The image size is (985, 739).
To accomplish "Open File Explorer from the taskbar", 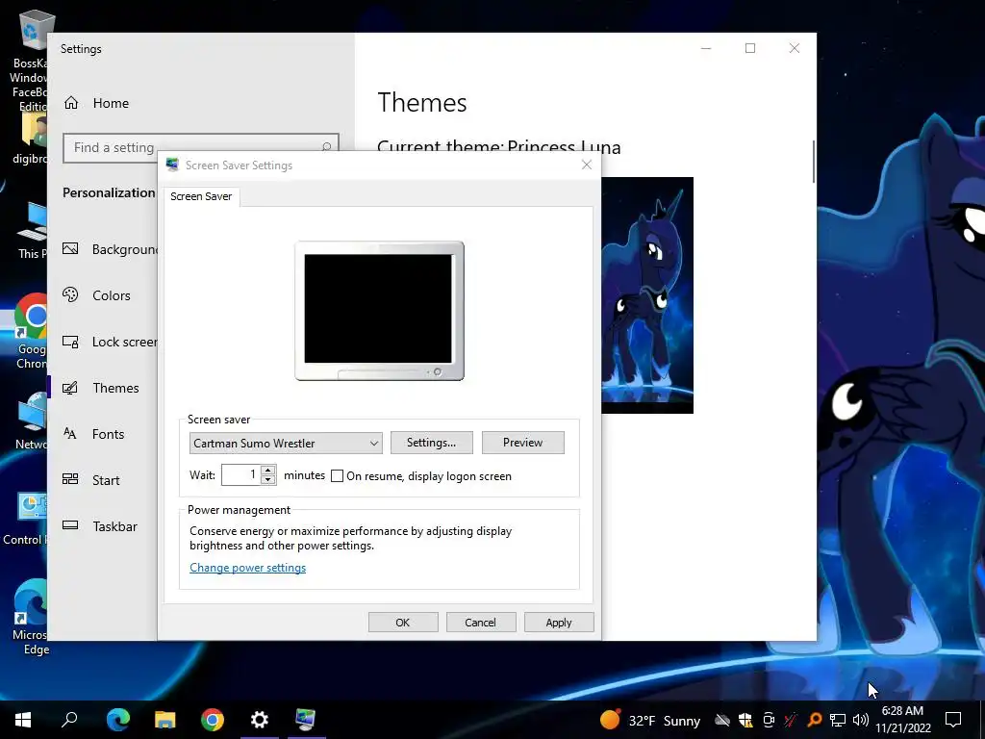I will coord(165,720).
